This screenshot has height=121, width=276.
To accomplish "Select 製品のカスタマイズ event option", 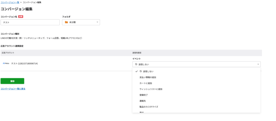I will pyautogui.click(x=149, y=107).
